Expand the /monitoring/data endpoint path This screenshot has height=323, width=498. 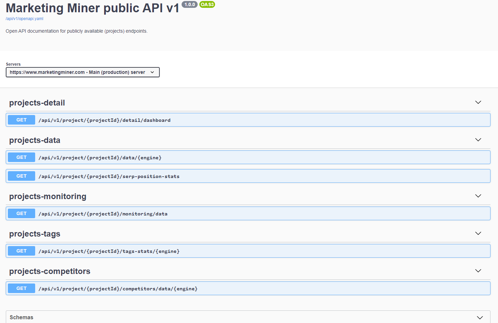click(x=103, y=214)
